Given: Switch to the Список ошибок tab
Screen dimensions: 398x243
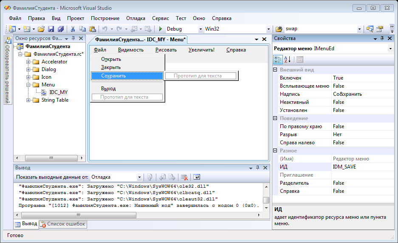Looking at the screenshot, I should [x=63, y=224].
